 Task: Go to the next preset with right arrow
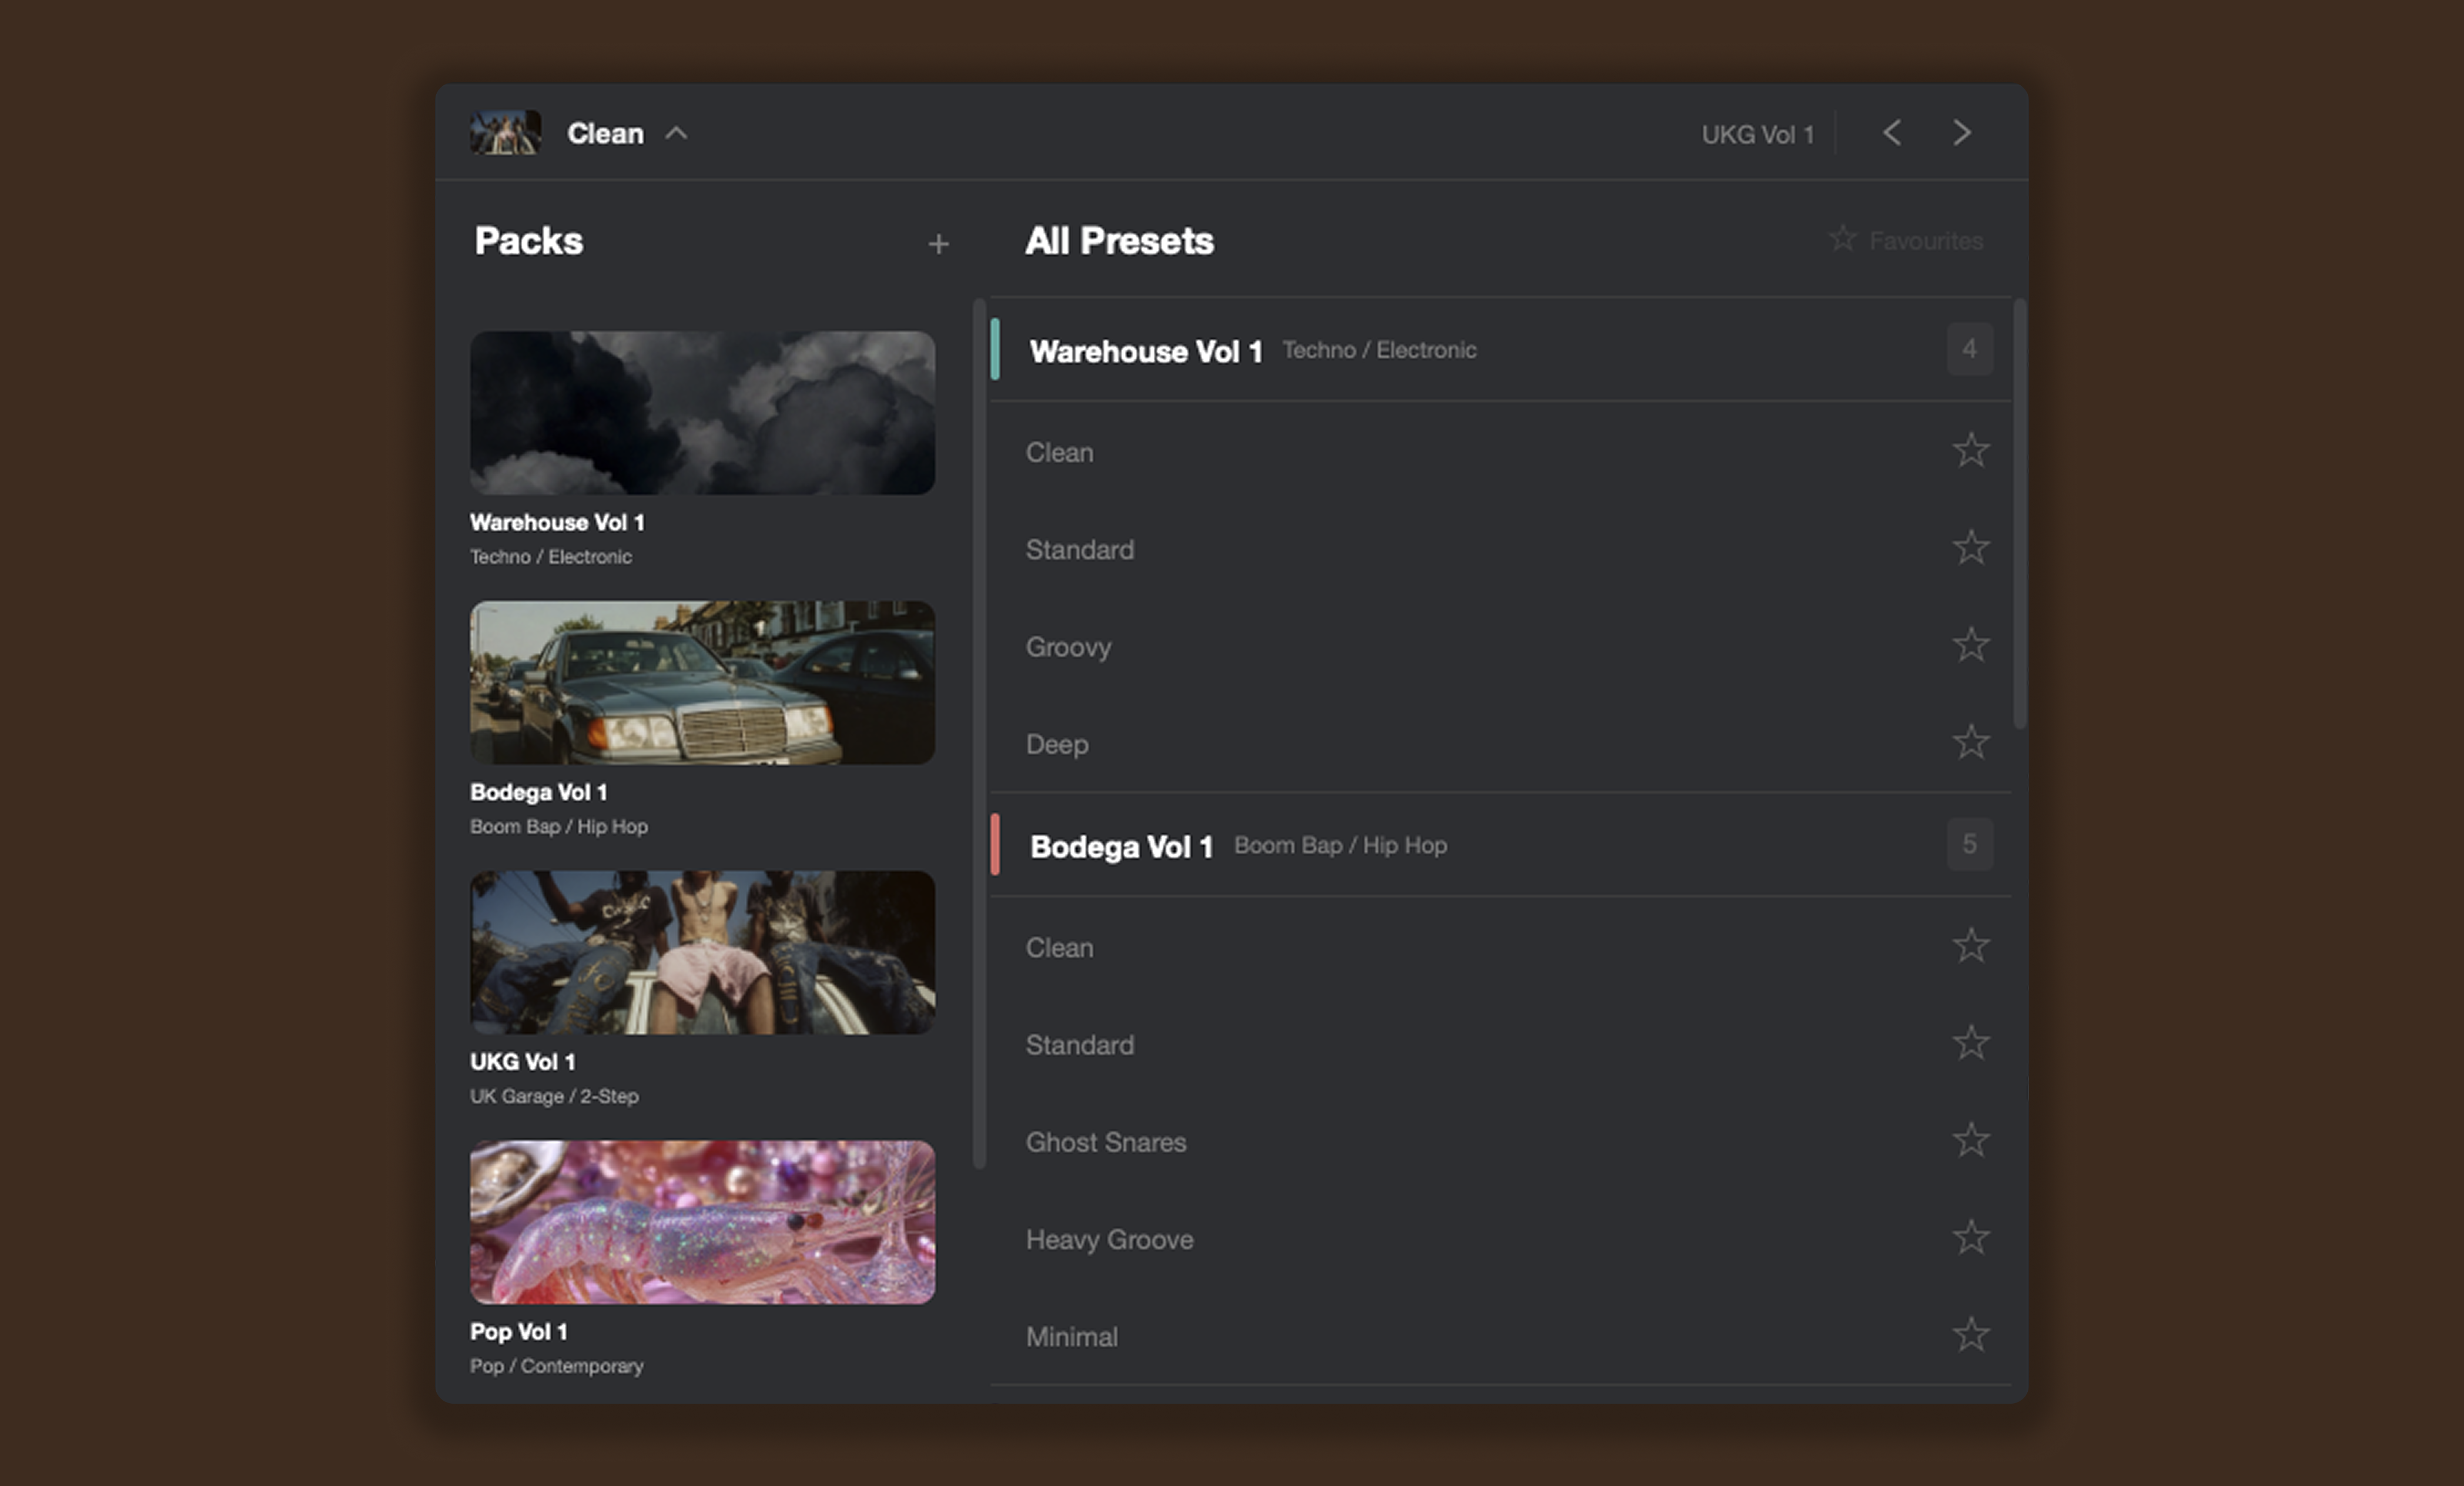1961,133
